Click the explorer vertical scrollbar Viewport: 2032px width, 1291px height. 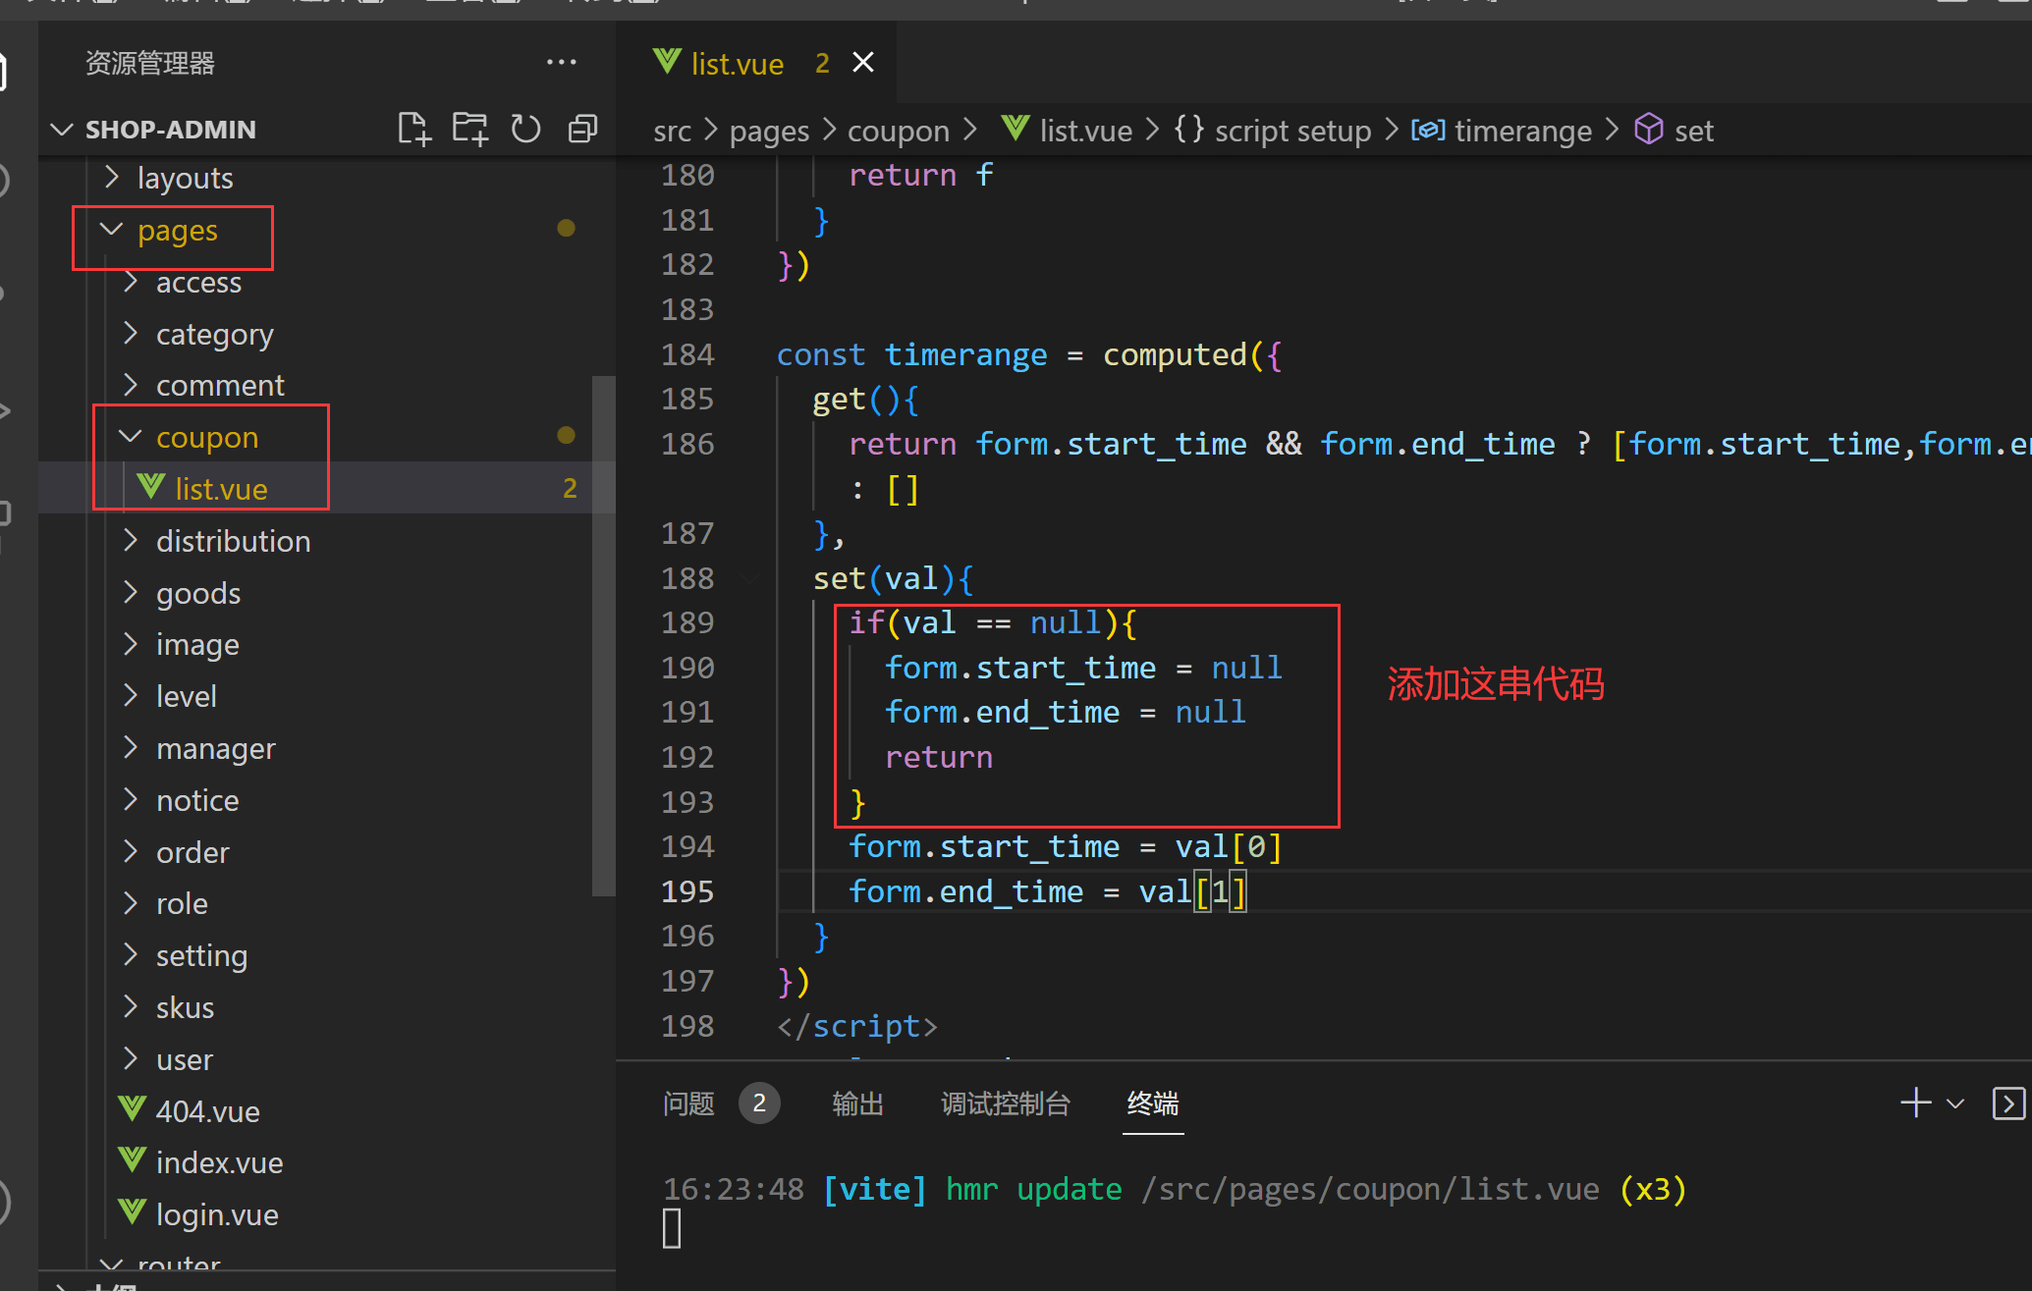coord(603,636)
